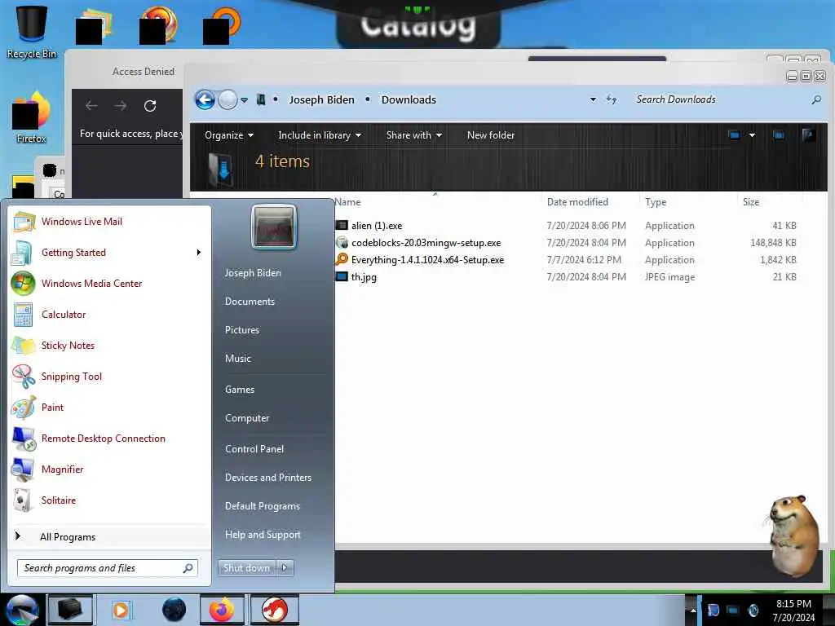The height and width of the screenshot is (626, 835).
Task: Open Solitaire game
Action: click(x=110, y=500)
